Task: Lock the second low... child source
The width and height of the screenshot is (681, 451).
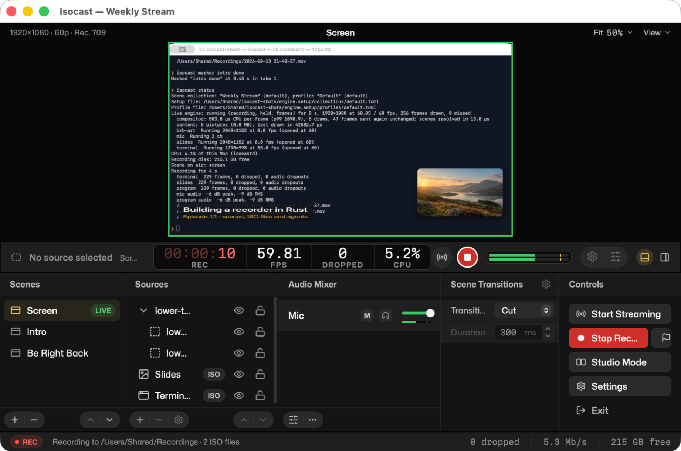Action: pos(260,353)
